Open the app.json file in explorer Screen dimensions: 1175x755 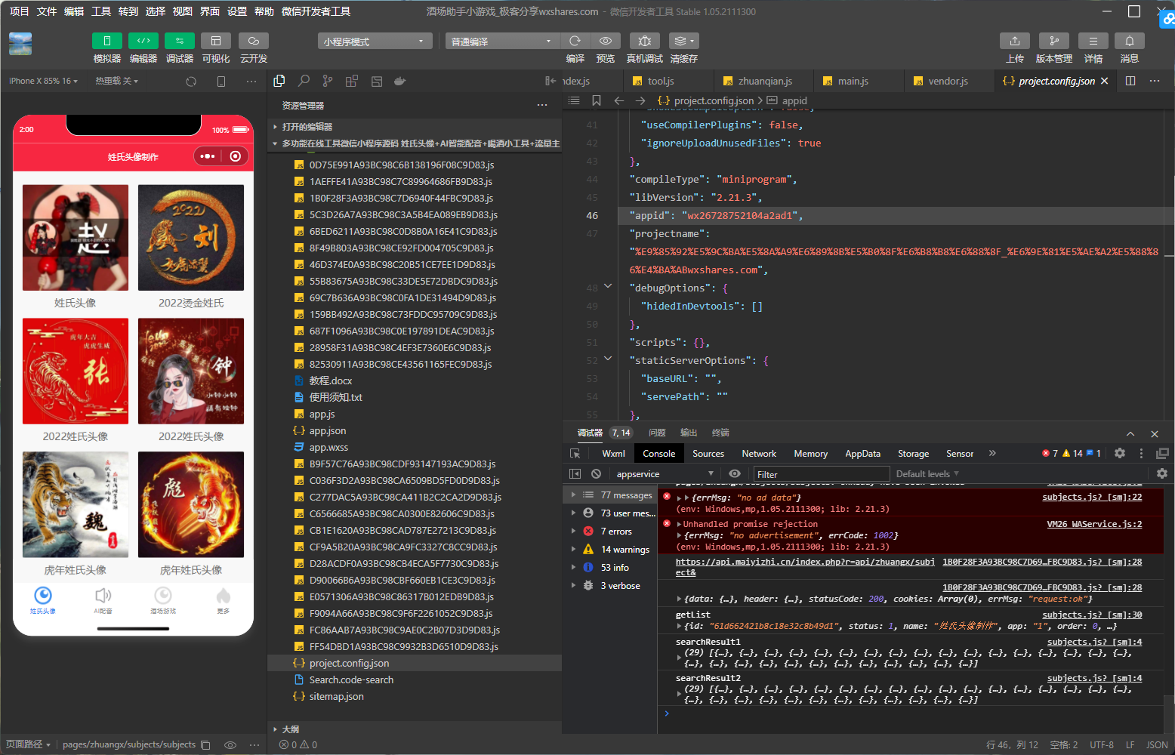(327, 431)
